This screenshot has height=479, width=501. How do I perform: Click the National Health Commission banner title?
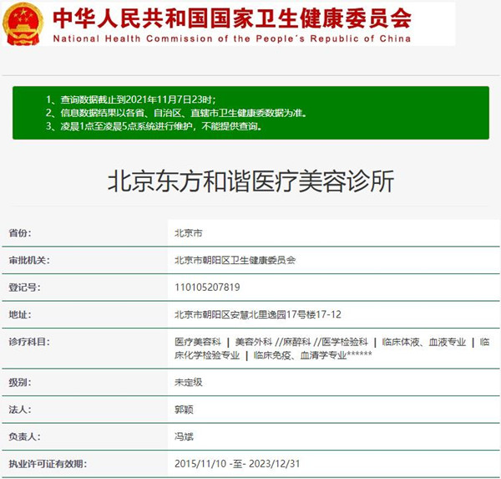point(232,24)
